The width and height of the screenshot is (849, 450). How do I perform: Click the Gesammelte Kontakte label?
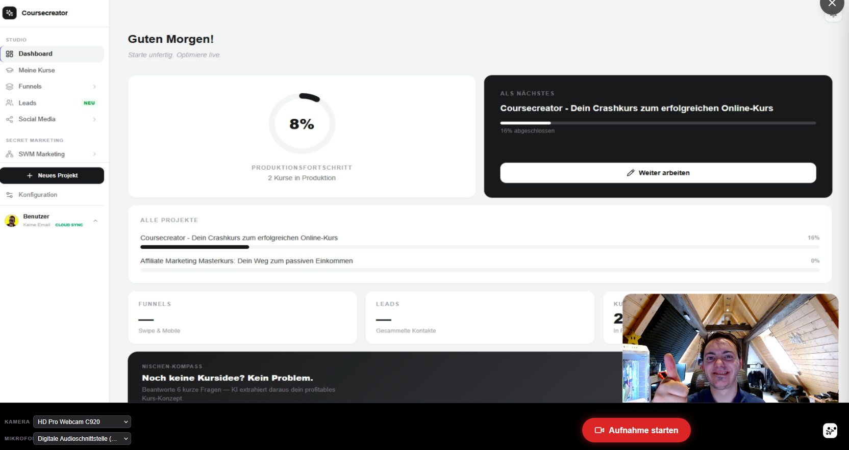click(406, 331)
